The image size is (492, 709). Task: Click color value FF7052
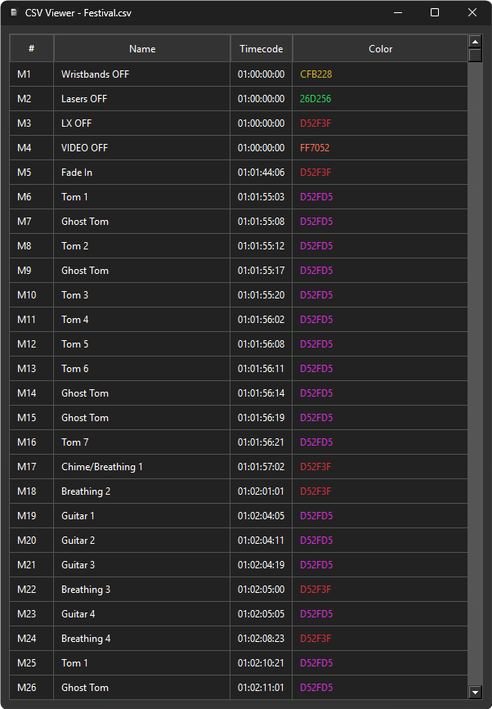315,148
